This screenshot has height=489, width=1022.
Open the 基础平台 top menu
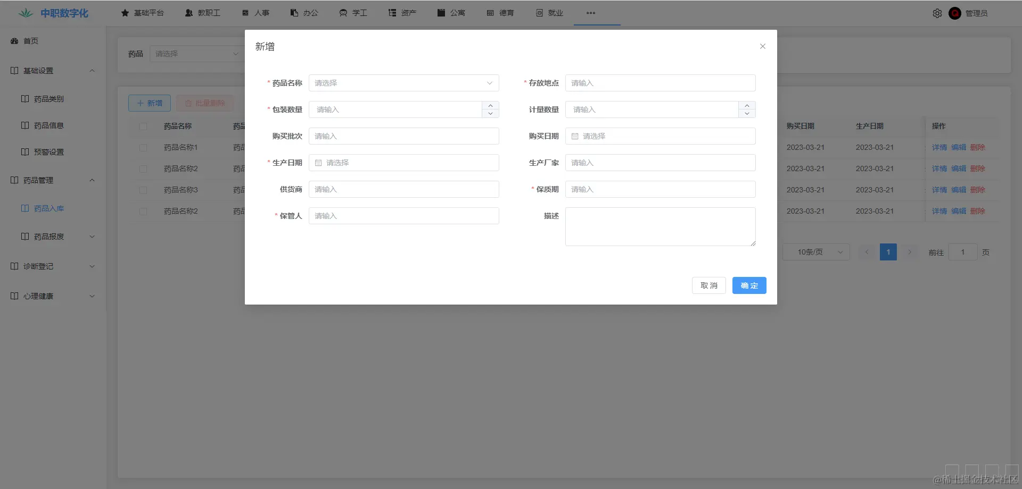point(143,13)
